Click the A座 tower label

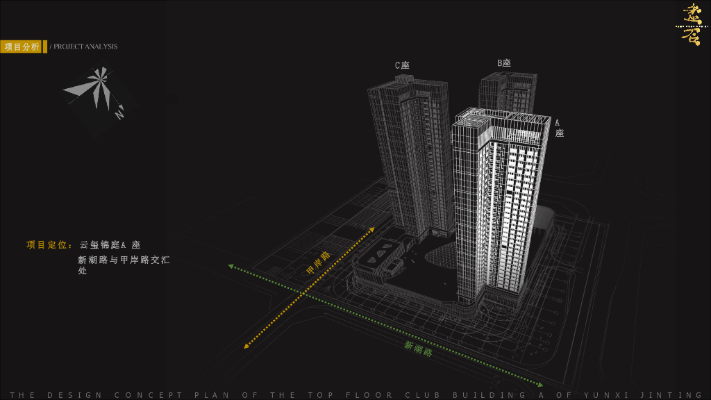[559, 128]
